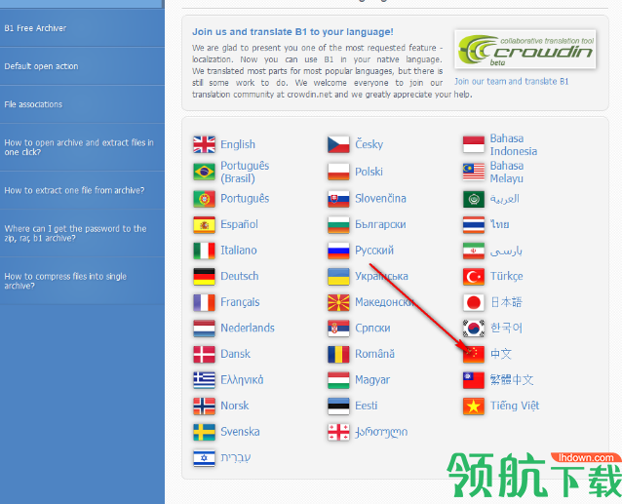The image size is (622, 504).
Task: Click the Serbia flag icon
Action: click(338, 329)
